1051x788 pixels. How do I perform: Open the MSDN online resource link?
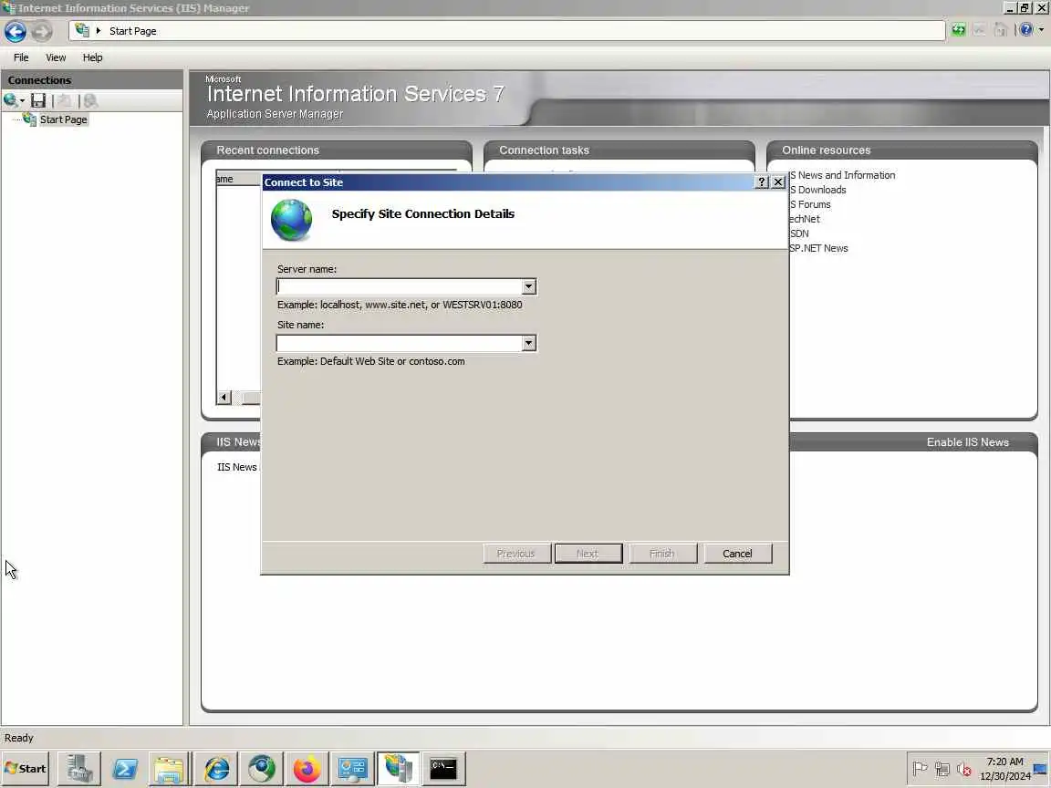tap(799, 233)
